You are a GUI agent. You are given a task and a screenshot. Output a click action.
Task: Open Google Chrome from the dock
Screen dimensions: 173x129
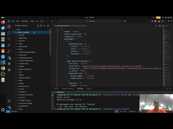pyautogui.click(x=3, y=68)
